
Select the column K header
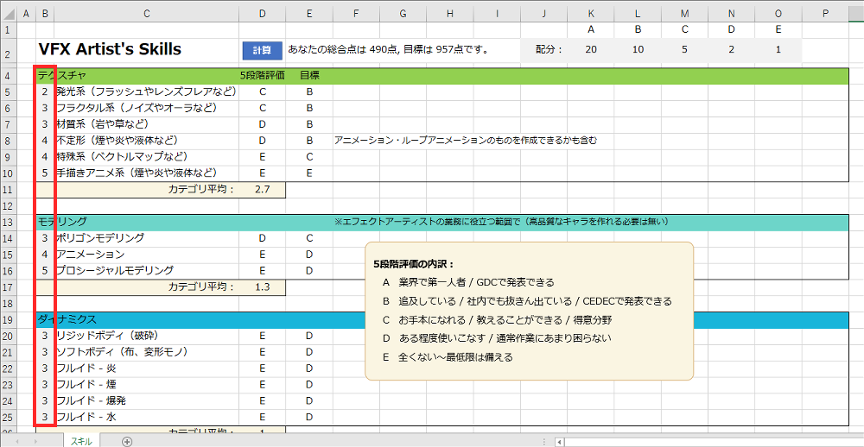coord(591,15)
